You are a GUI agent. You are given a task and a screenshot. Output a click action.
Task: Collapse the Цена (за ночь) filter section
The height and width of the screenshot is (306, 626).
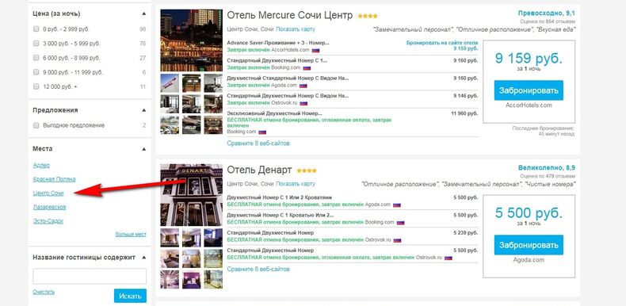pos(143,13)
